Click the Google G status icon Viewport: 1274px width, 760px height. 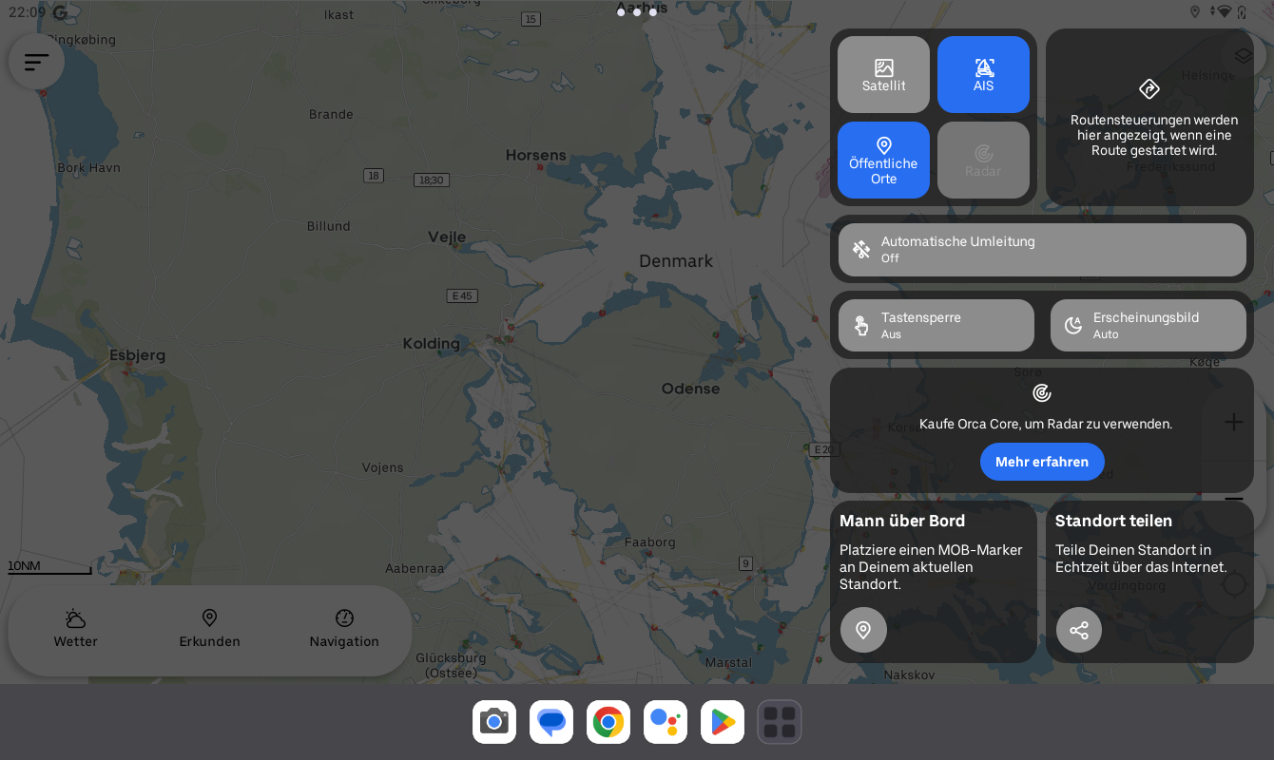pos(60,12)
